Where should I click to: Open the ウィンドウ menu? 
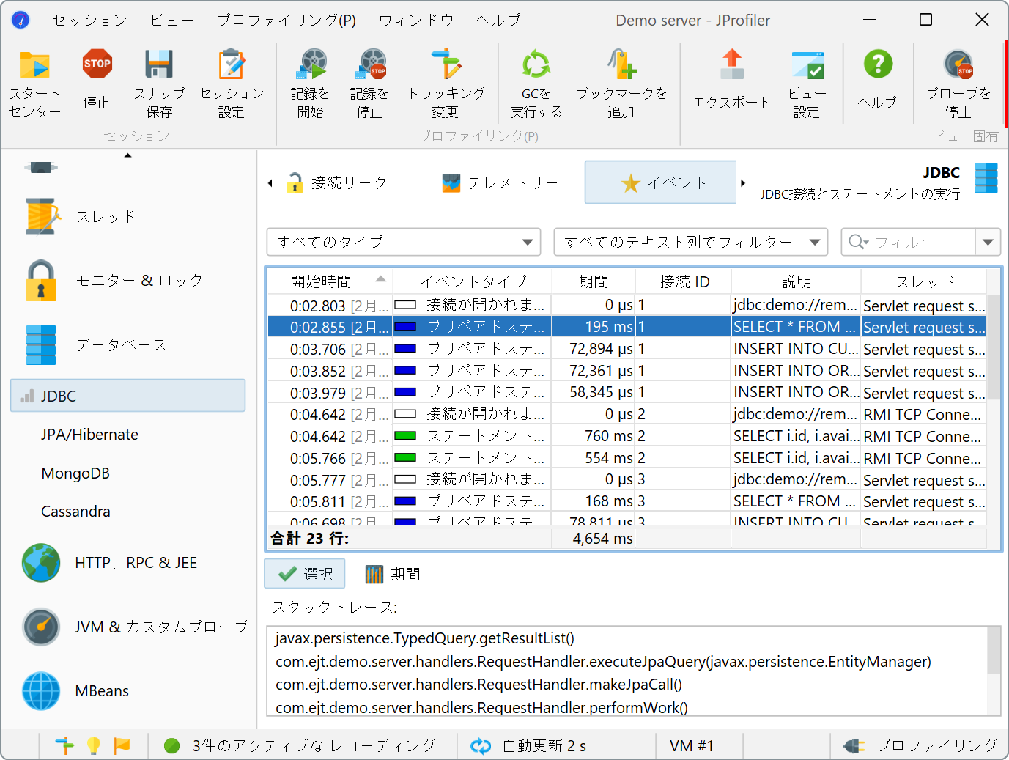point(416,21)
